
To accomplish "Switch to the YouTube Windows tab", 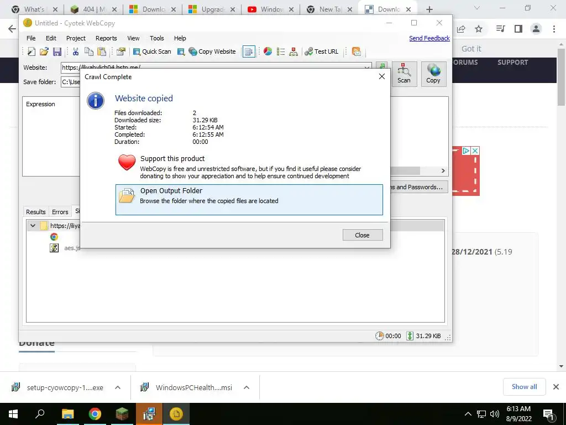I will tap(271, 9).
